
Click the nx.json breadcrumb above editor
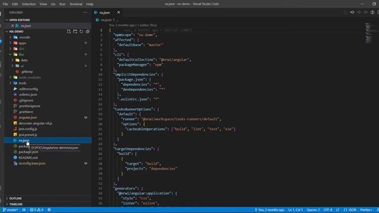[x=106, y=20]
